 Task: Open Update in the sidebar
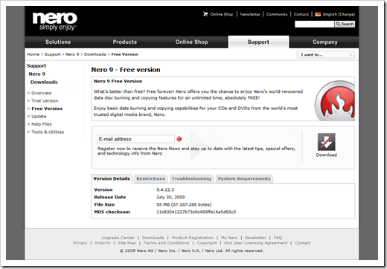39,116
